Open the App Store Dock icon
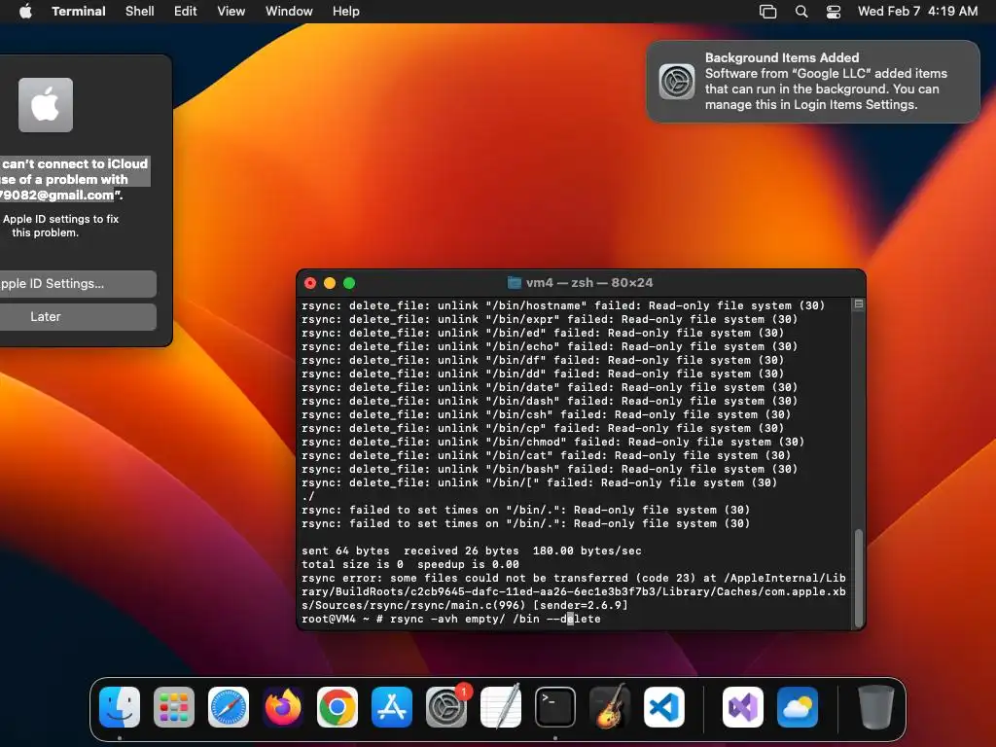This screenshot has height=747, width=996. (392, 707)
